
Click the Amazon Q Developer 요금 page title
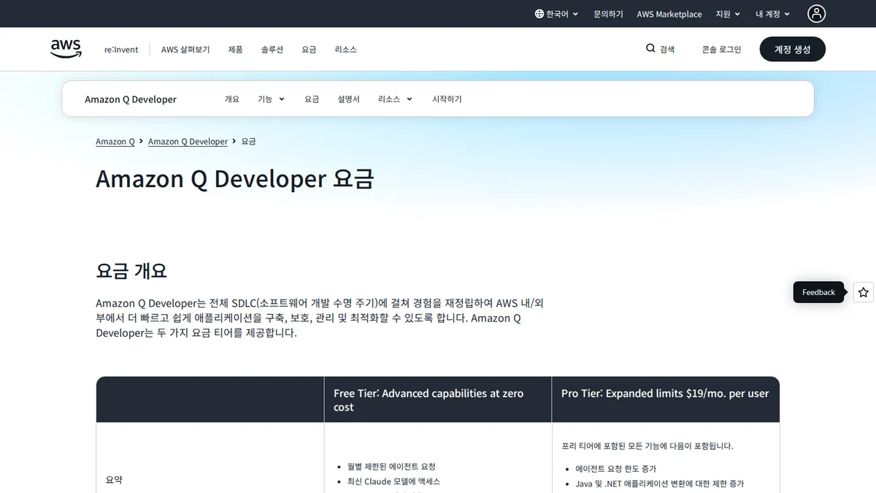coord(234,179)
